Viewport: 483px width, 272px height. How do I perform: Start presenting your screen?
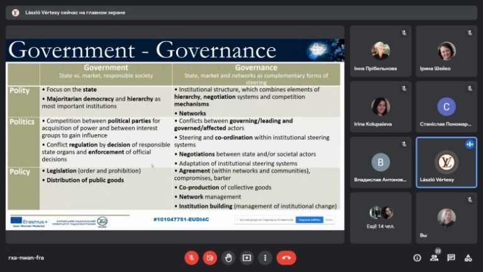247,258
